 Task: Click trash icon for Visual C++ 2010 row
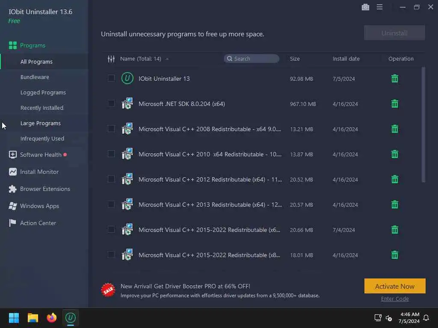[x=395, y=154]
